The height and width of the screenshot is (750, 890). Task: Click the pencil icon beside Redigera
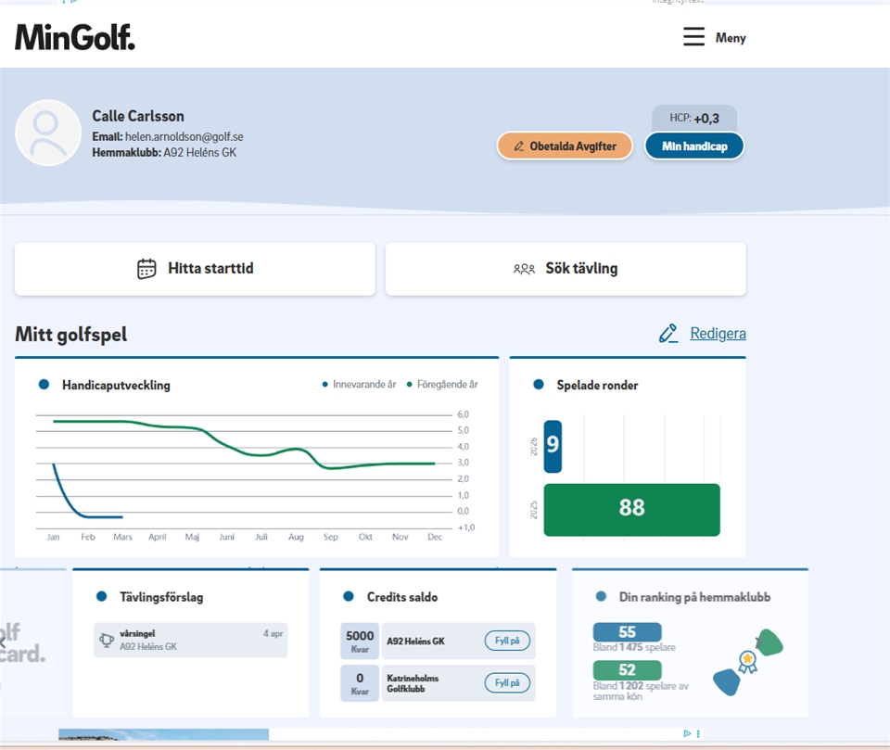click(668, 334)
